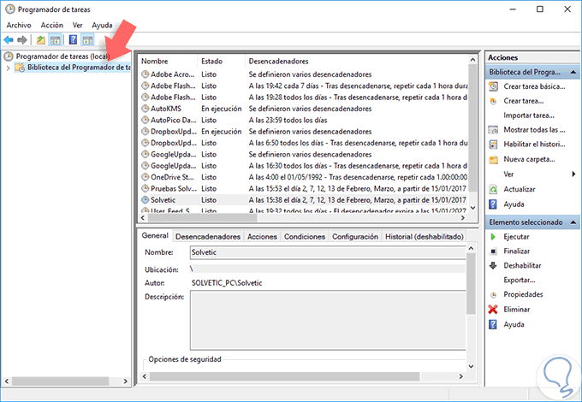The image size is (582, 402).
Task: Click the Propiedades action text
Action: tap(523, 294)
